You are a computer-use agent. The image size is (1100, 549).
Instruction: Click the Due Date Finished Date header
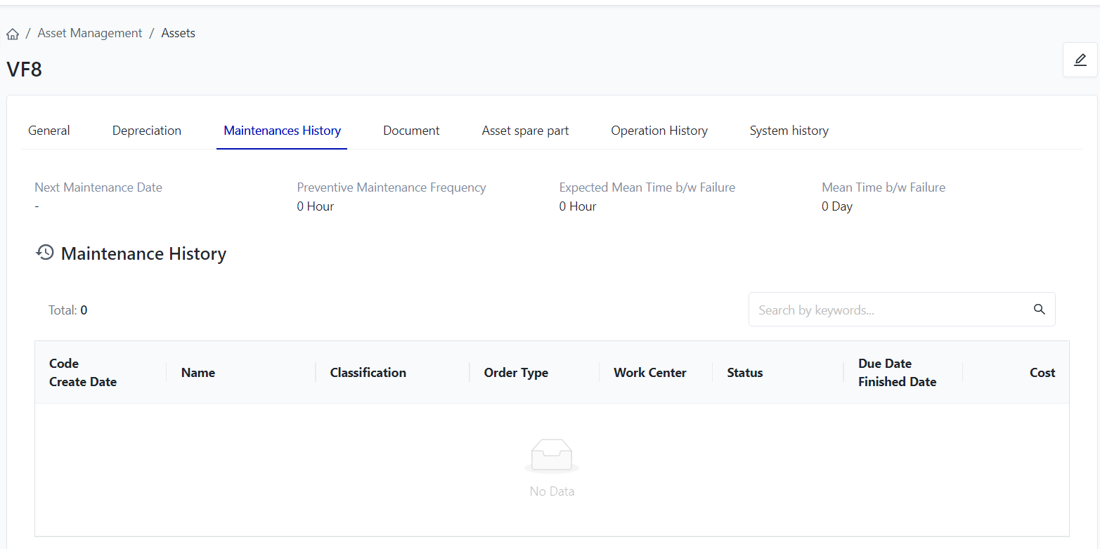[897, 373]
